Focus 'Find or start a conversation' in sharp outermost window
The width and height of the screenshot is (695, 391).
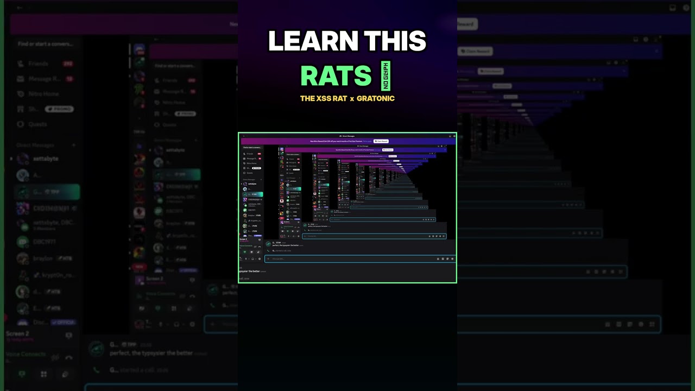coord(252,147)
